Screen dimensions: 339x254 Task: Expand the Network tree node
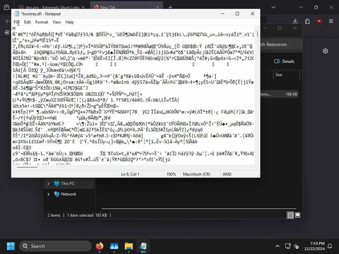tap(48, 194)
